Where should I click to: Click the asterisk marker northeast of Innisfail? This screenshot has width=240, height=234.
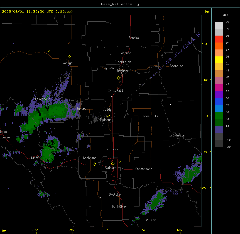pyautogui.click(x=140, y=84)
